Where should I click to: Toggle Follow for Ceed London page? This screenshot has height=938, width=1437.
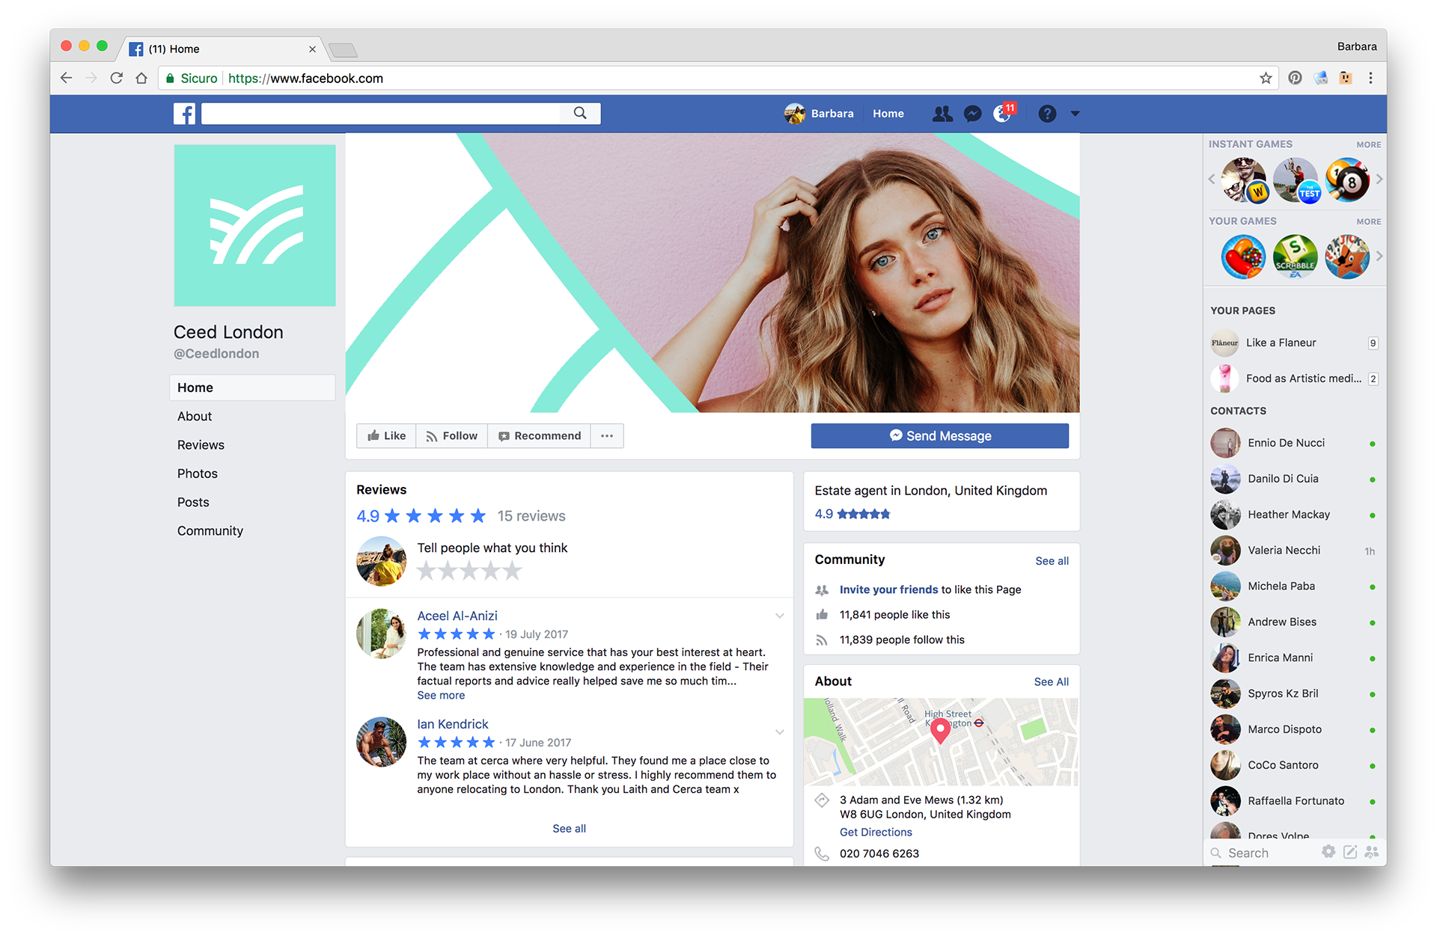coord(452,436)
